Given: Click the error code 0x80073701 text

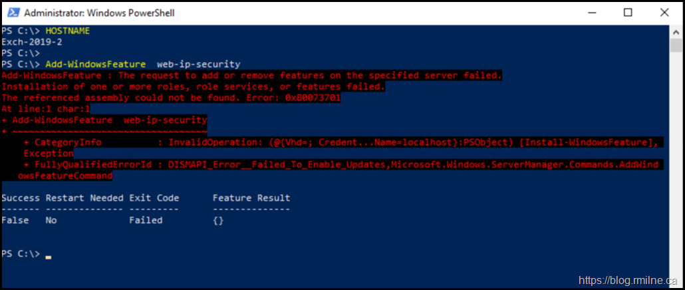Looking at the screenshot, I should tap(314, 98).
